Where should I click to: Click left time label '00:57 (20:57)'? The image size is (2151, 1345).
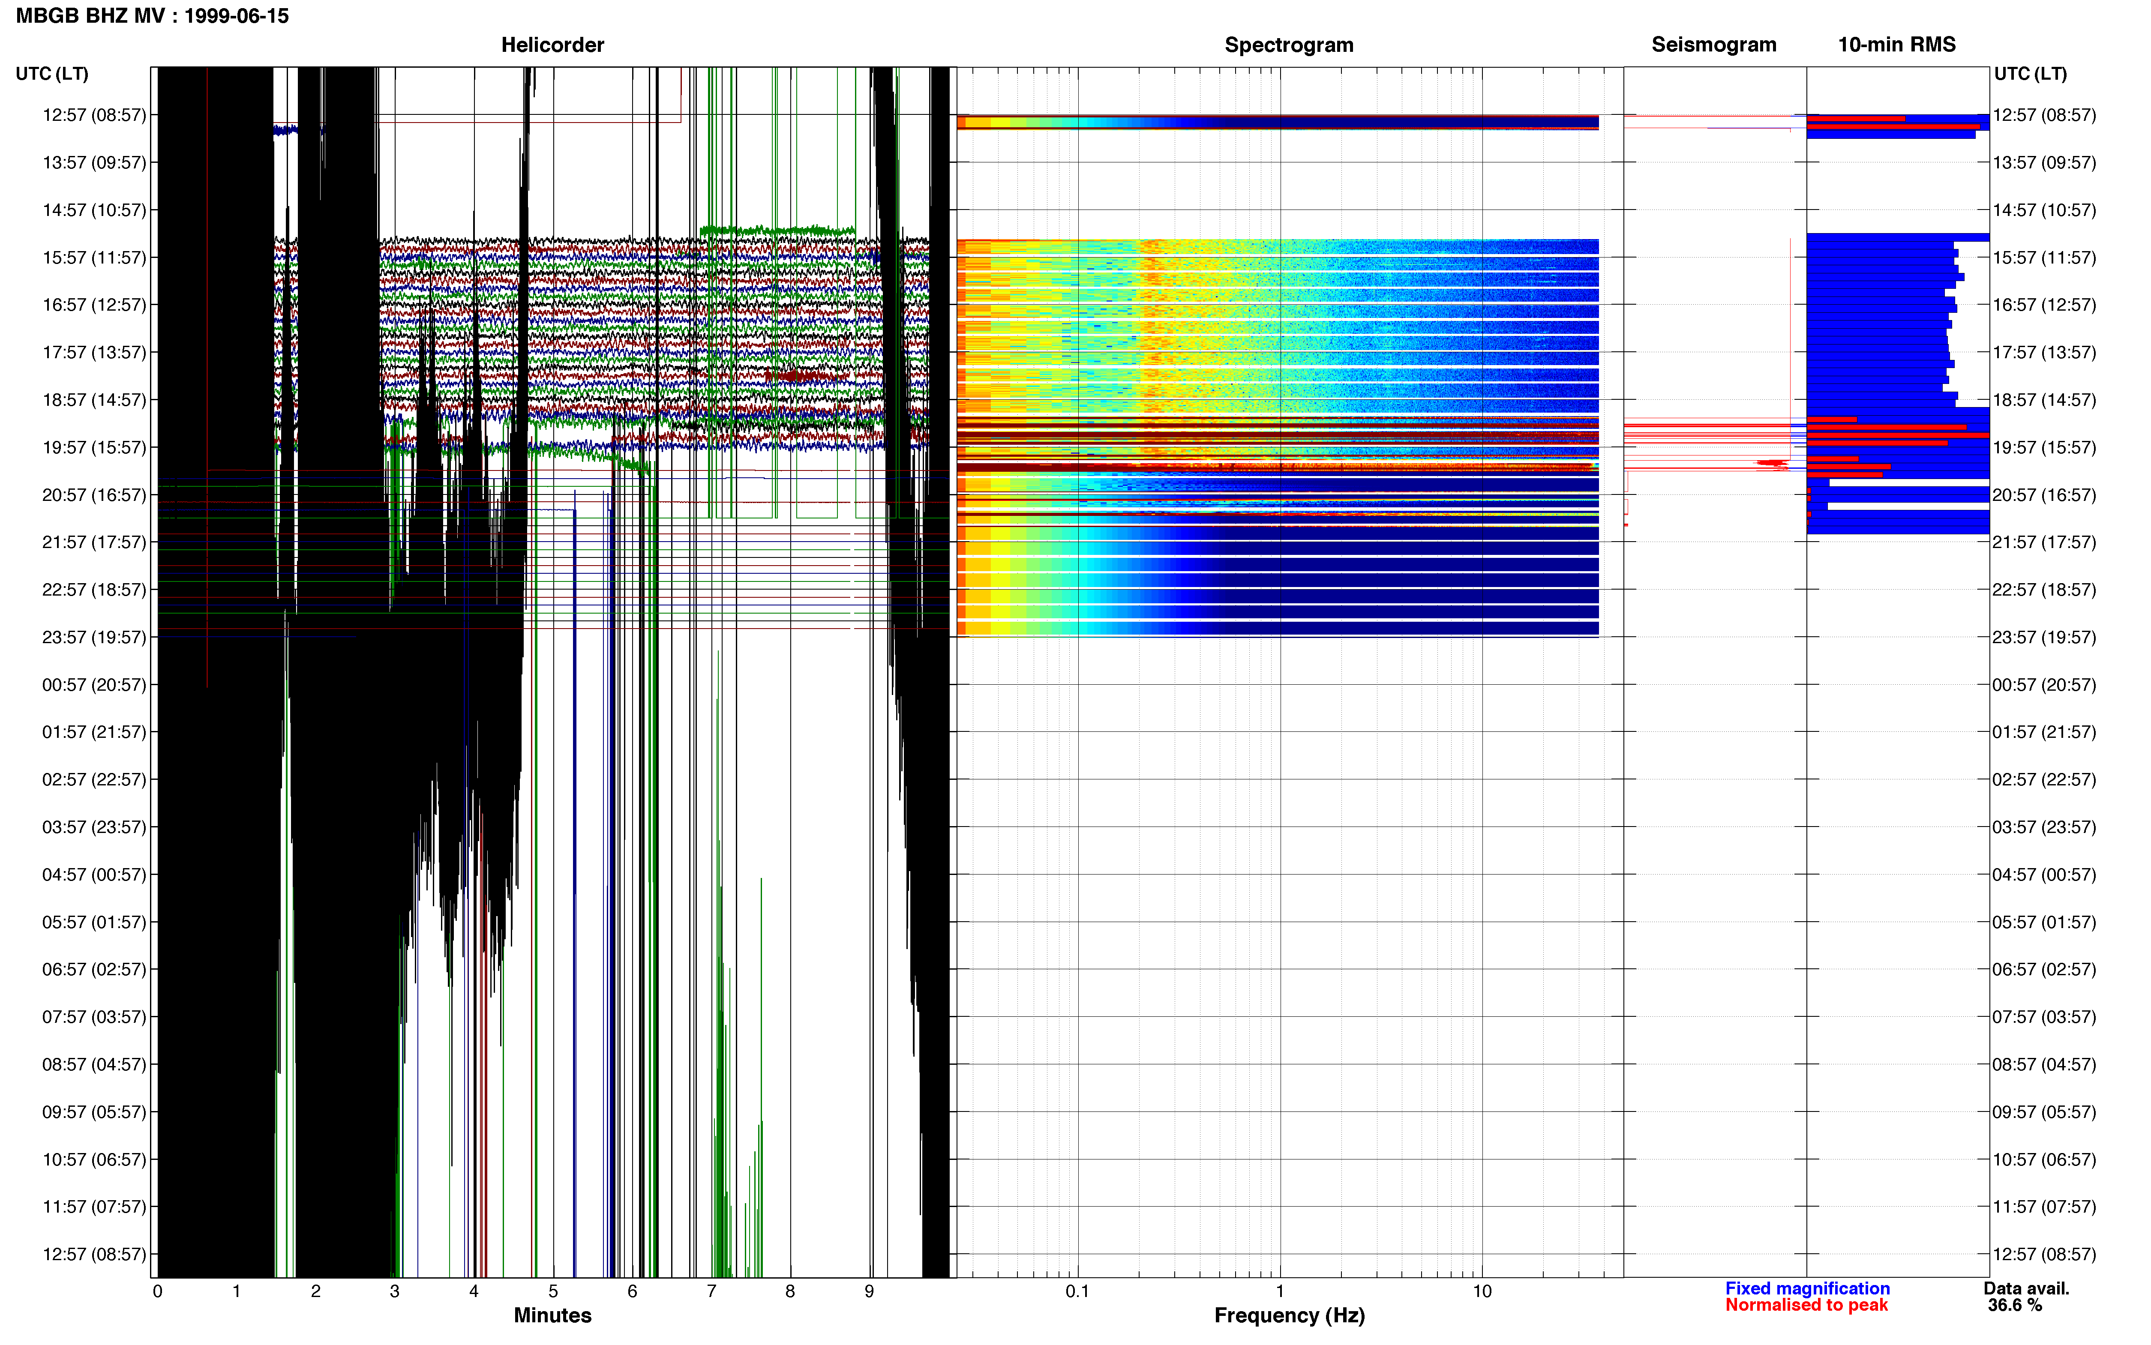[x=94, y=685]
